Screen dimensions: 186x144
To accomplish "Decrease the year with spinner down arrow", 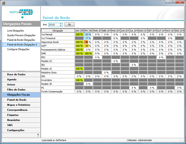I will [61, 26].
